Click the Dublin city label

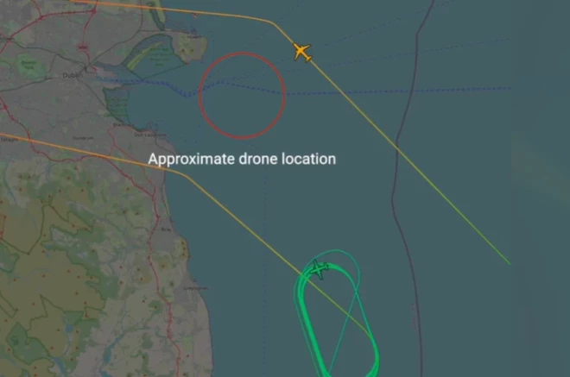click(73, 75)
